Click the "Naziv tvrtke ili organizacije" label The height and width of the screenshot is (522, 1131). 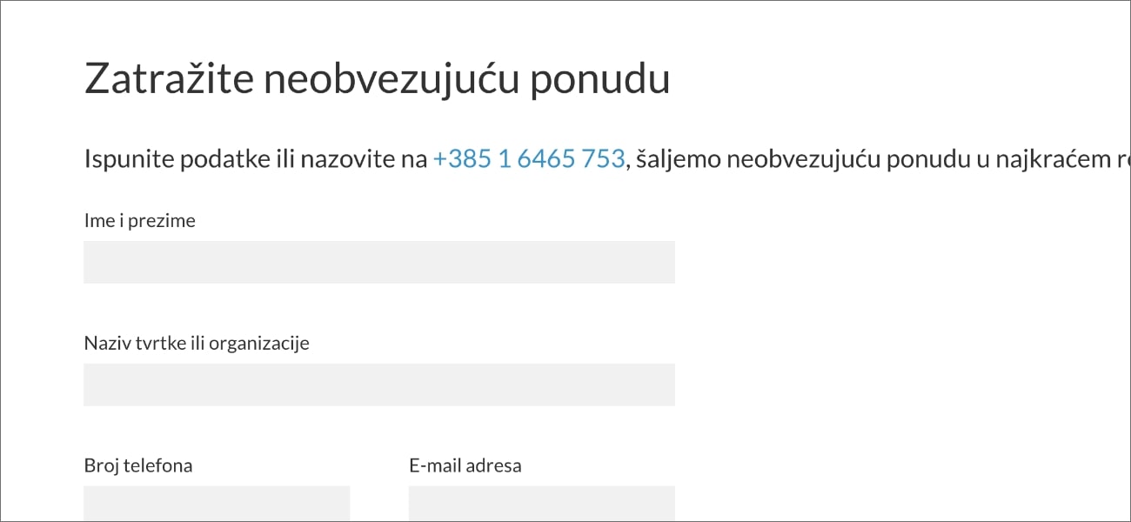click(197, 344)
